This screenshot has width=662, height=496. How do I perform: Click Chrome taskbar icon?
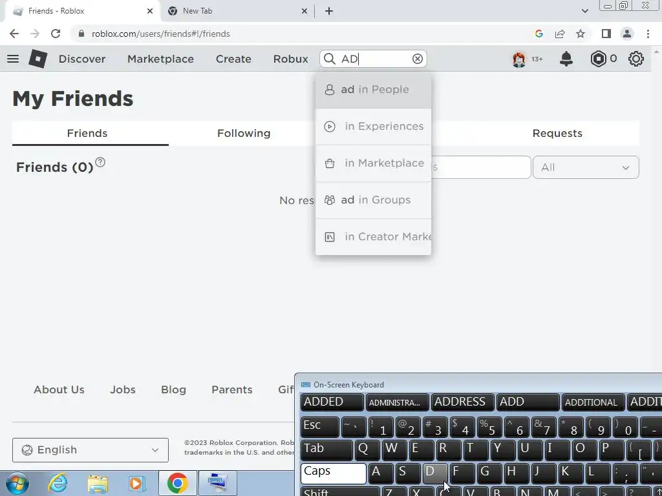(177, 483)
